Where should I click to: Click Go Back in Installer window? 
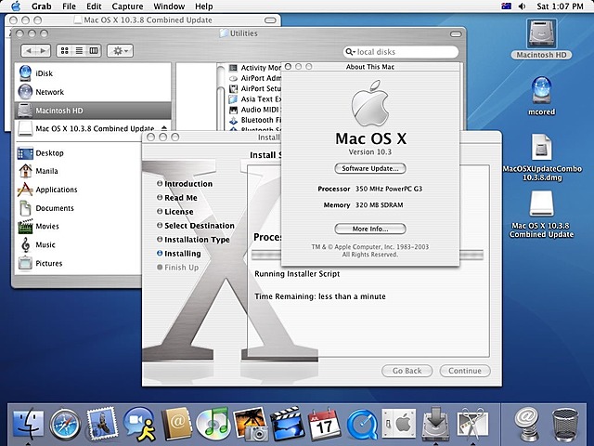tap(407, 371)
